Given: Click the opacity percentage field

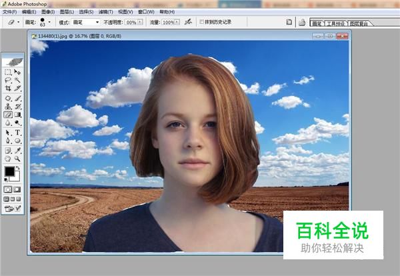Looking at the screenshot, I should tap(131, 22).
